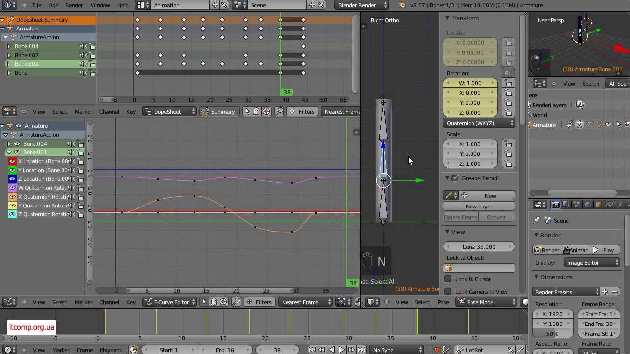Click the F-Curve editor zoom magnifier icon
Screen dimensions: 630x354
click(236, 302)
